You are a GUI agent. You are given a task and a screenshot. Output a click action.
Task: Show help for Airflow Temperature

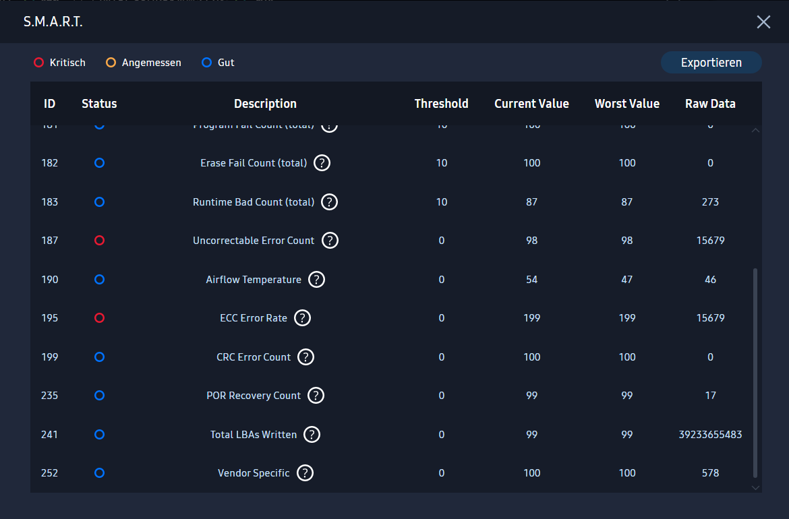click(x=316, y=280)
